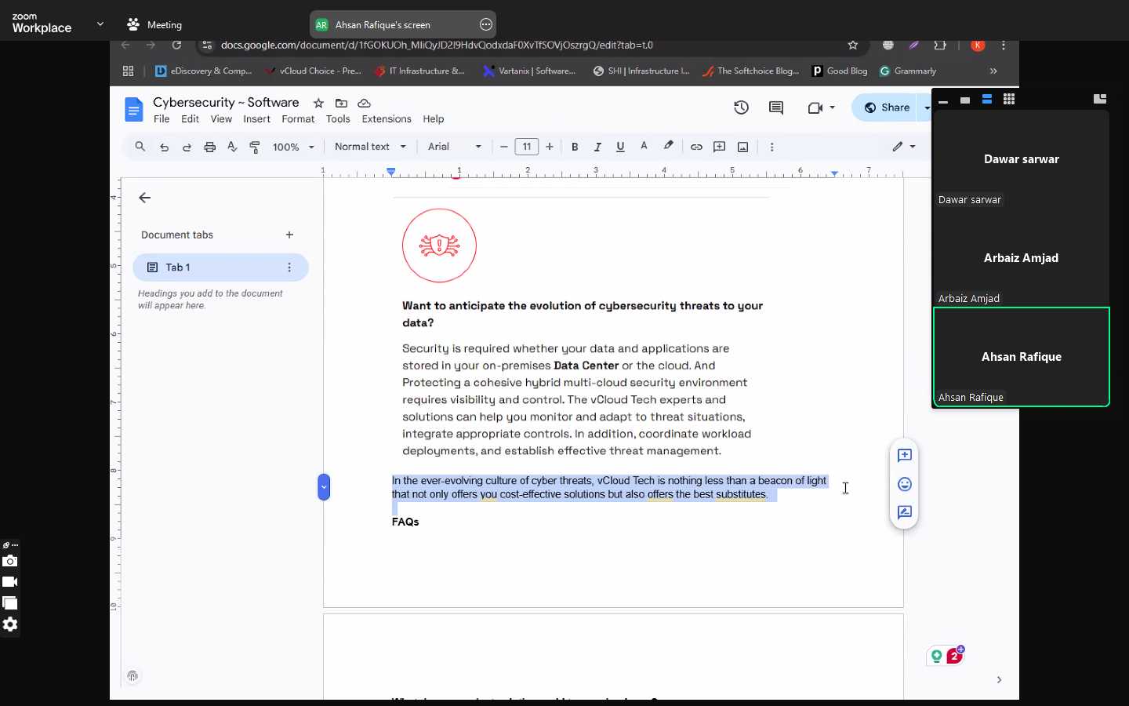The height and width of the screenshot is (706, 1129).
Task: Print the document
Action: tap(209, 147)
